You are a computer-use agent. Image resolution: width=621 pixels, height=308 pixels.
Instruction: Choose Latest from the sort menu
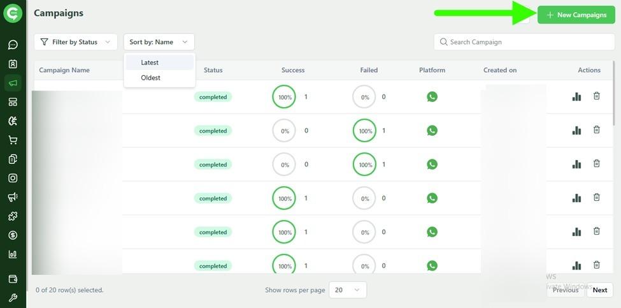[160, 62]
